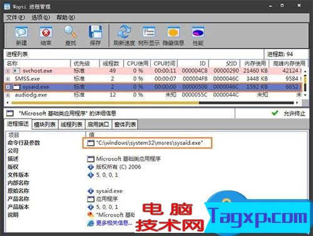Click the process list scroll-up arrow
Viewport: 313px width, 236px height.
click(305, 71)
